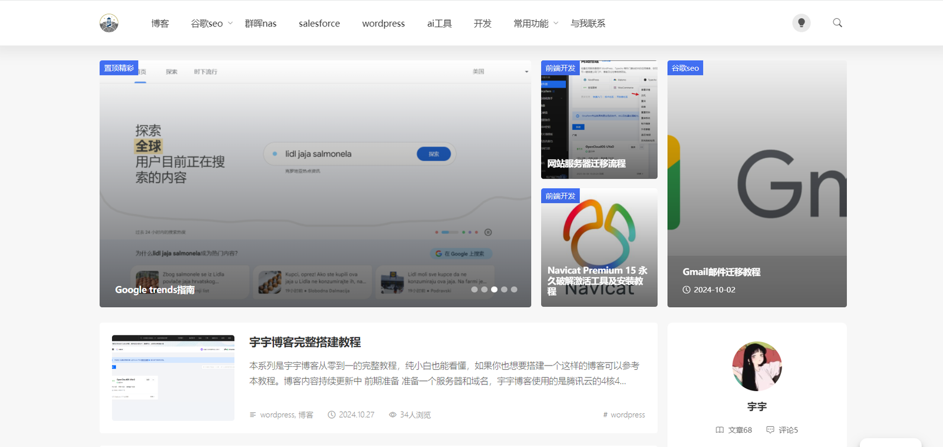Click the book icon beside 文章68
943x447 pixels.
[x=720, y=430]
